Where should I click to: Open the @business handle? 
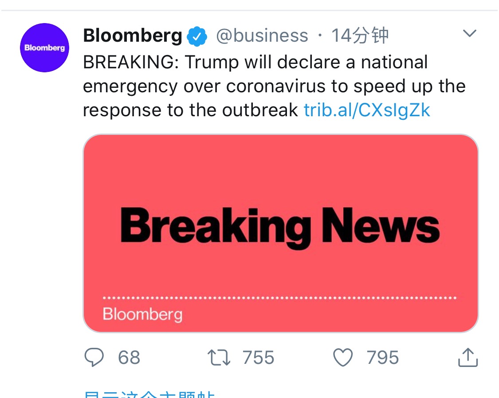pos(262,36)
